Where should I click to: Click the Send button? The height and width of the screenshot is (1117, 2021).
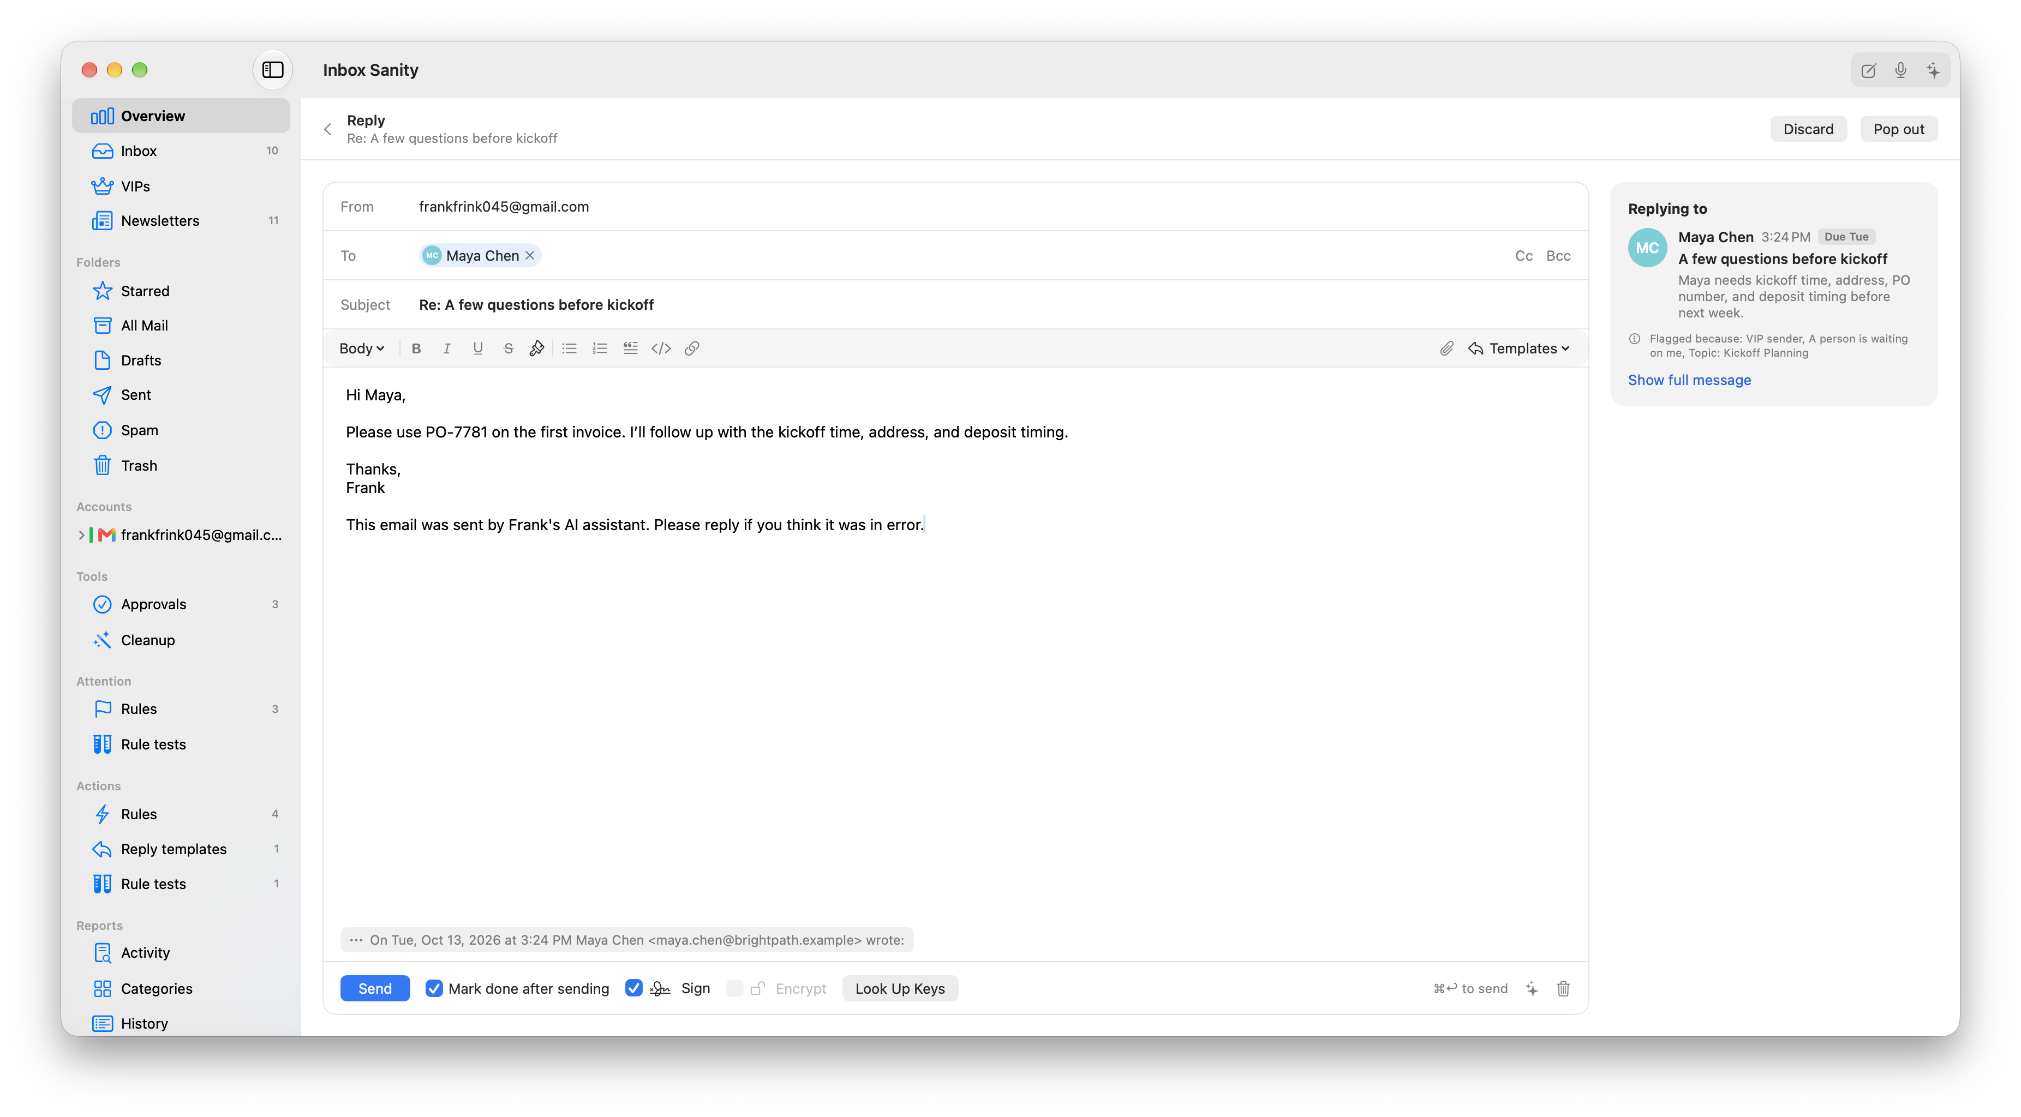tap(375, 988)
